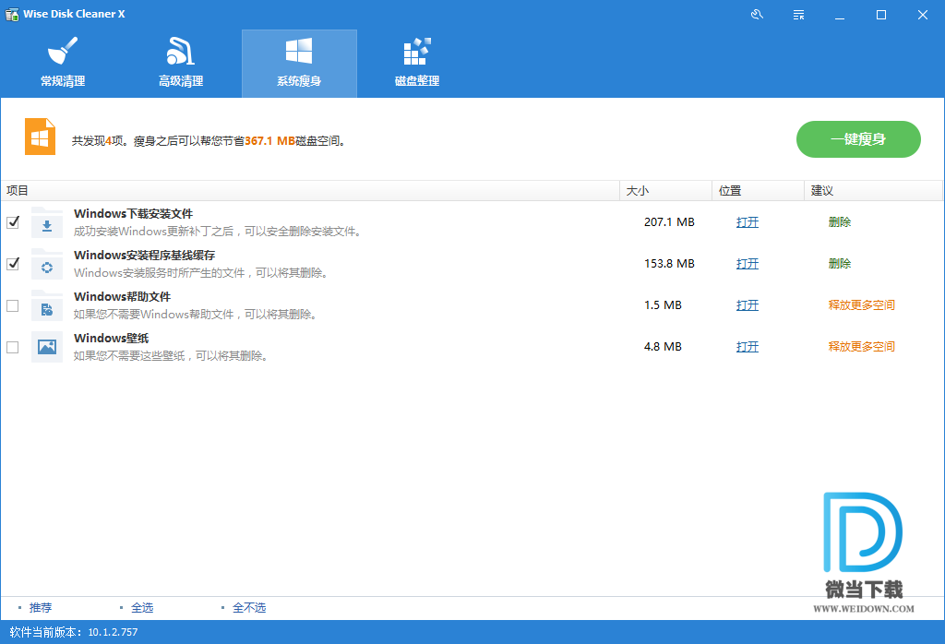Viewport: 945px width, 644px height.
Task: Click the orange Windows file icon
Action: click(x=40, y=137)
